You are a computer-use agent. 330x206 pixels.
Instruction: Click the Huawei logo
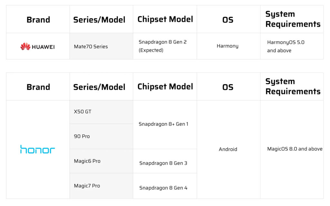[38, 47]
